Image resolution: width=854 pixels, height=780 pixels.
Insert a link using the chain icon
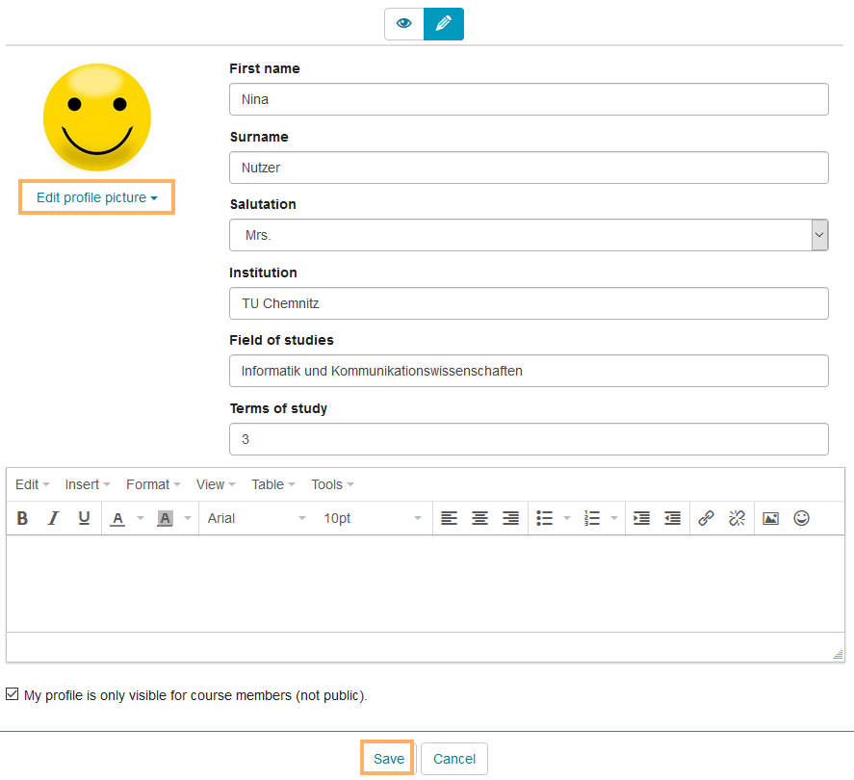[706, 518]
